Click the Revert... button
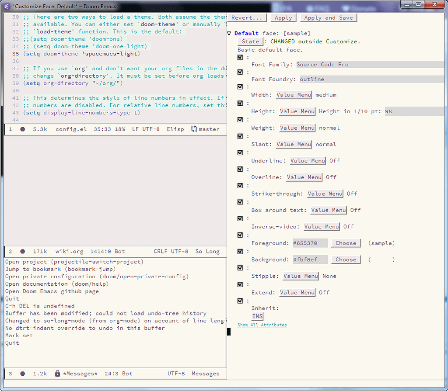Viewport: 448px width, 391px height. (x=246, y=17)
